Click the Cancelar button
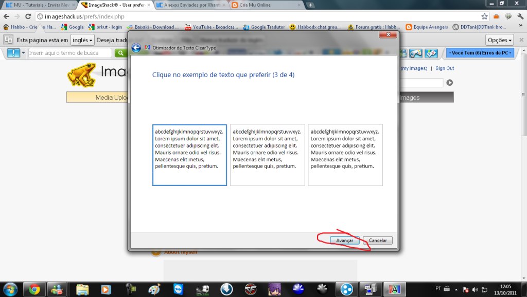527x297 pixels. coord(378,240)
